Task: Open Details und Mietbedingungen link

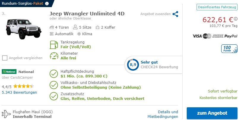Action: (163, 114)
